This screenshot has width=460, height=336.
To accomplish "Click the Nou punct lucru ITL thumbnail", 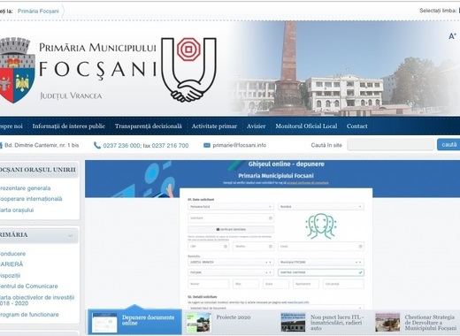I will pyautogui.click(x=293, y=323).
